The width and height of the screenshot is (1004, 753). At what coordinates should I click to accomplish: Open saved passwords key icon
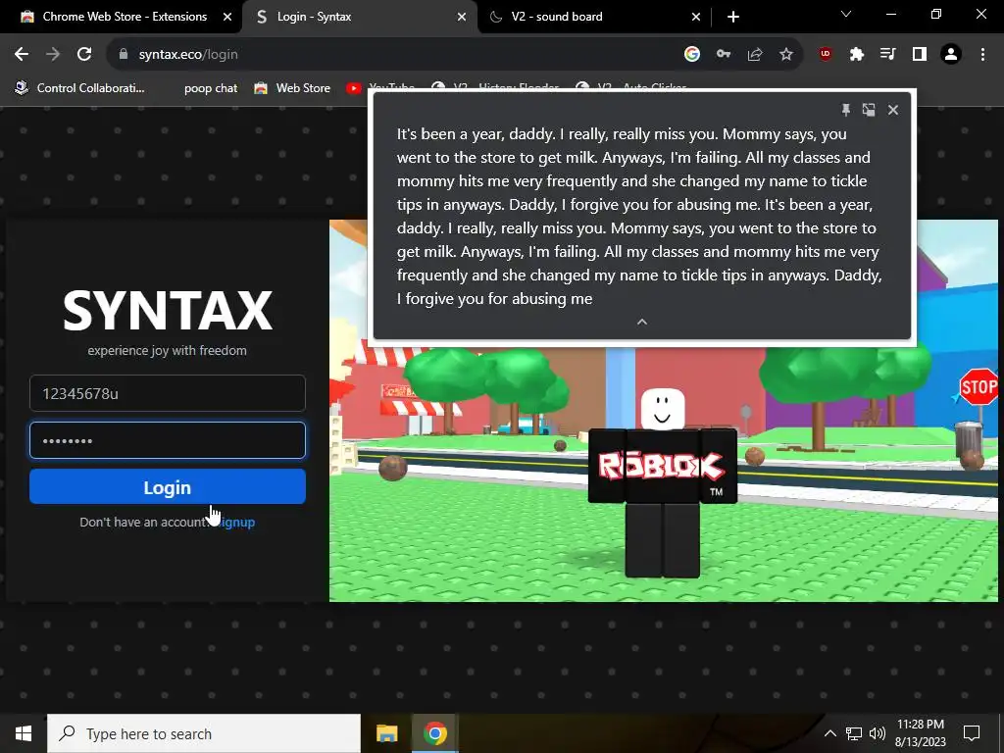[724, 55]
